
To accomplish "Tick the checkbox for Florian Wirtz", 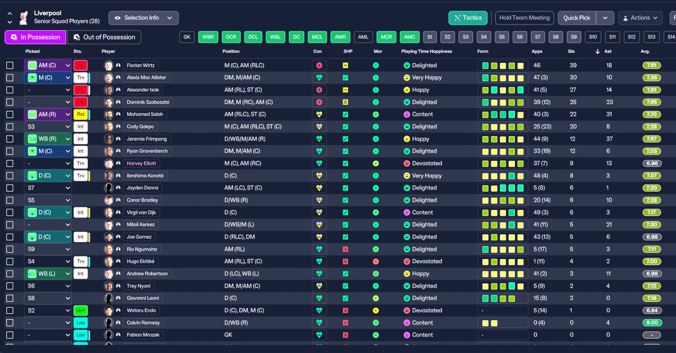I will point(10,65).
